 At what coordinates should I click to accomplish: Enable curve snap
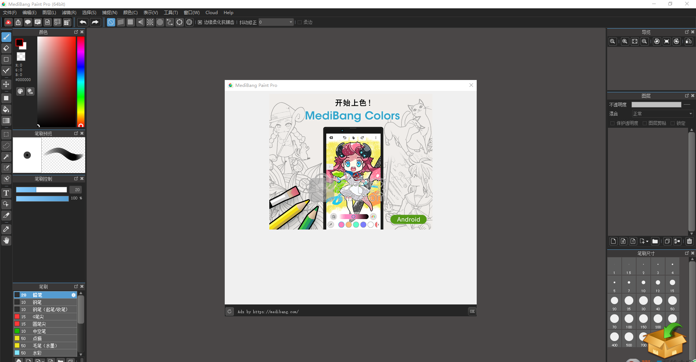click(170, 22)
